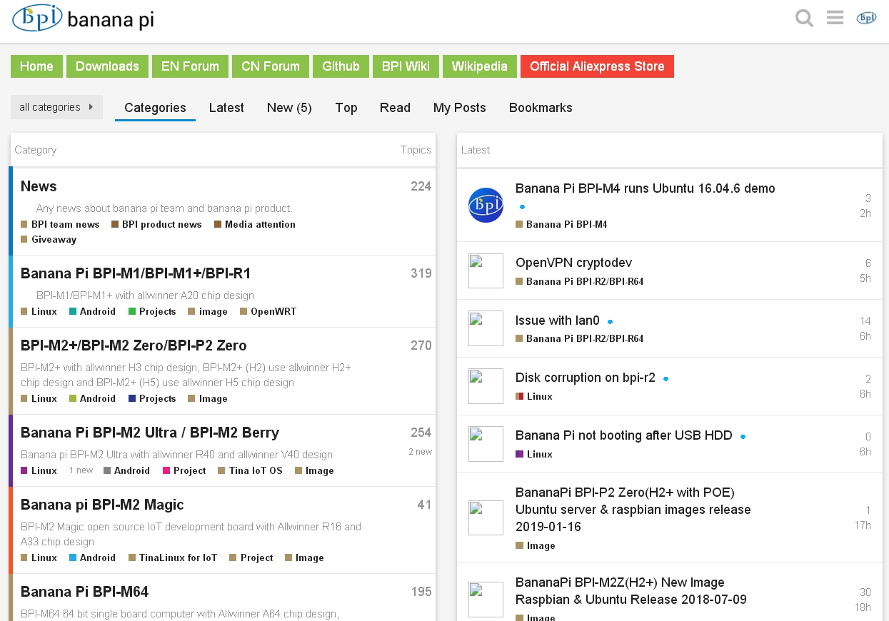Image resolution: width=889 pixels, height=621 pixels.
Task: Click the 1 new badge beside Linux
Action: pos(81,470)
